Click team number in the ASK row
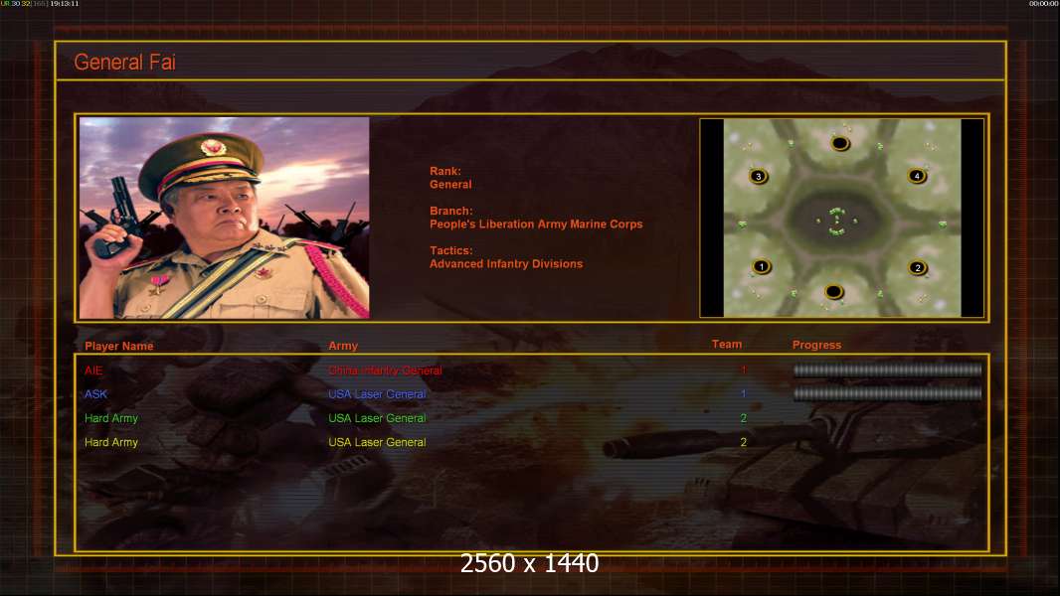The width and height of the screenshot is (1060, 596). coord(743,393)
